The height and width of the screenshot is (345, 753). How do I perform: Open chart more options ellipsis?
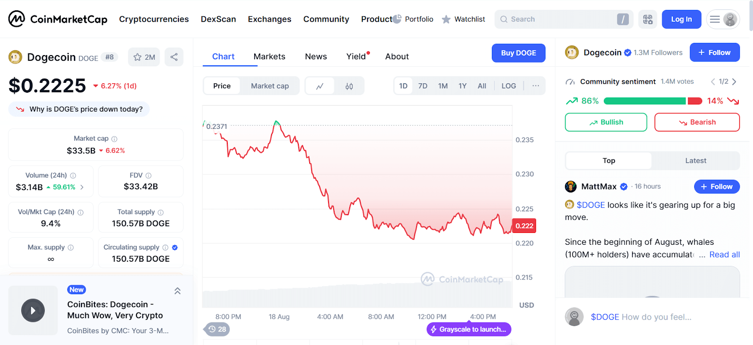(x=536, y=86)
